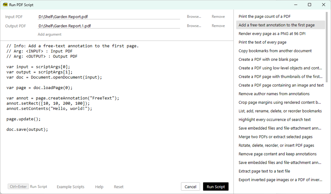
Task: Click Add argument link
Action: 50,34
